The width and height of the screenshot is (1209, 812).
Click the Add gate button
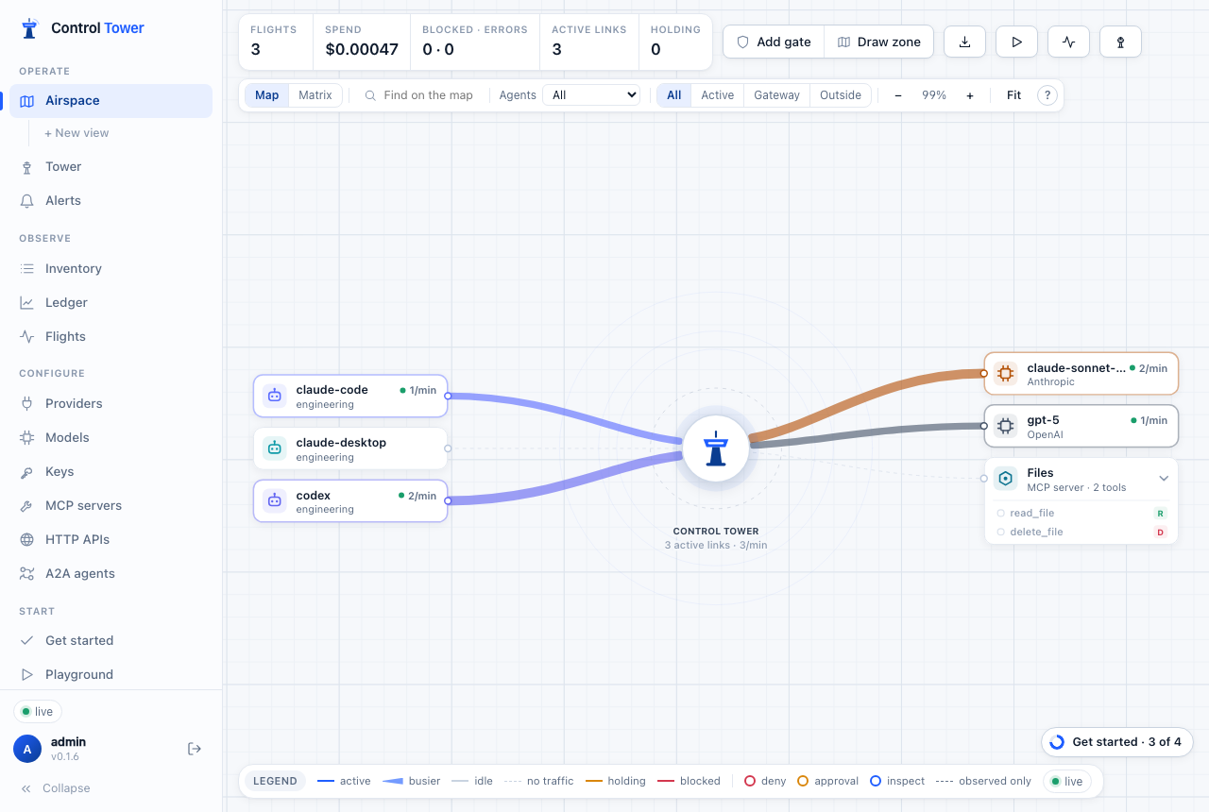[x=775, y=42]
